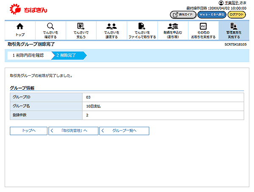254x192 pixels.
Task: Go back via 「取引先管理」へ button
Action: pos(73,131)
